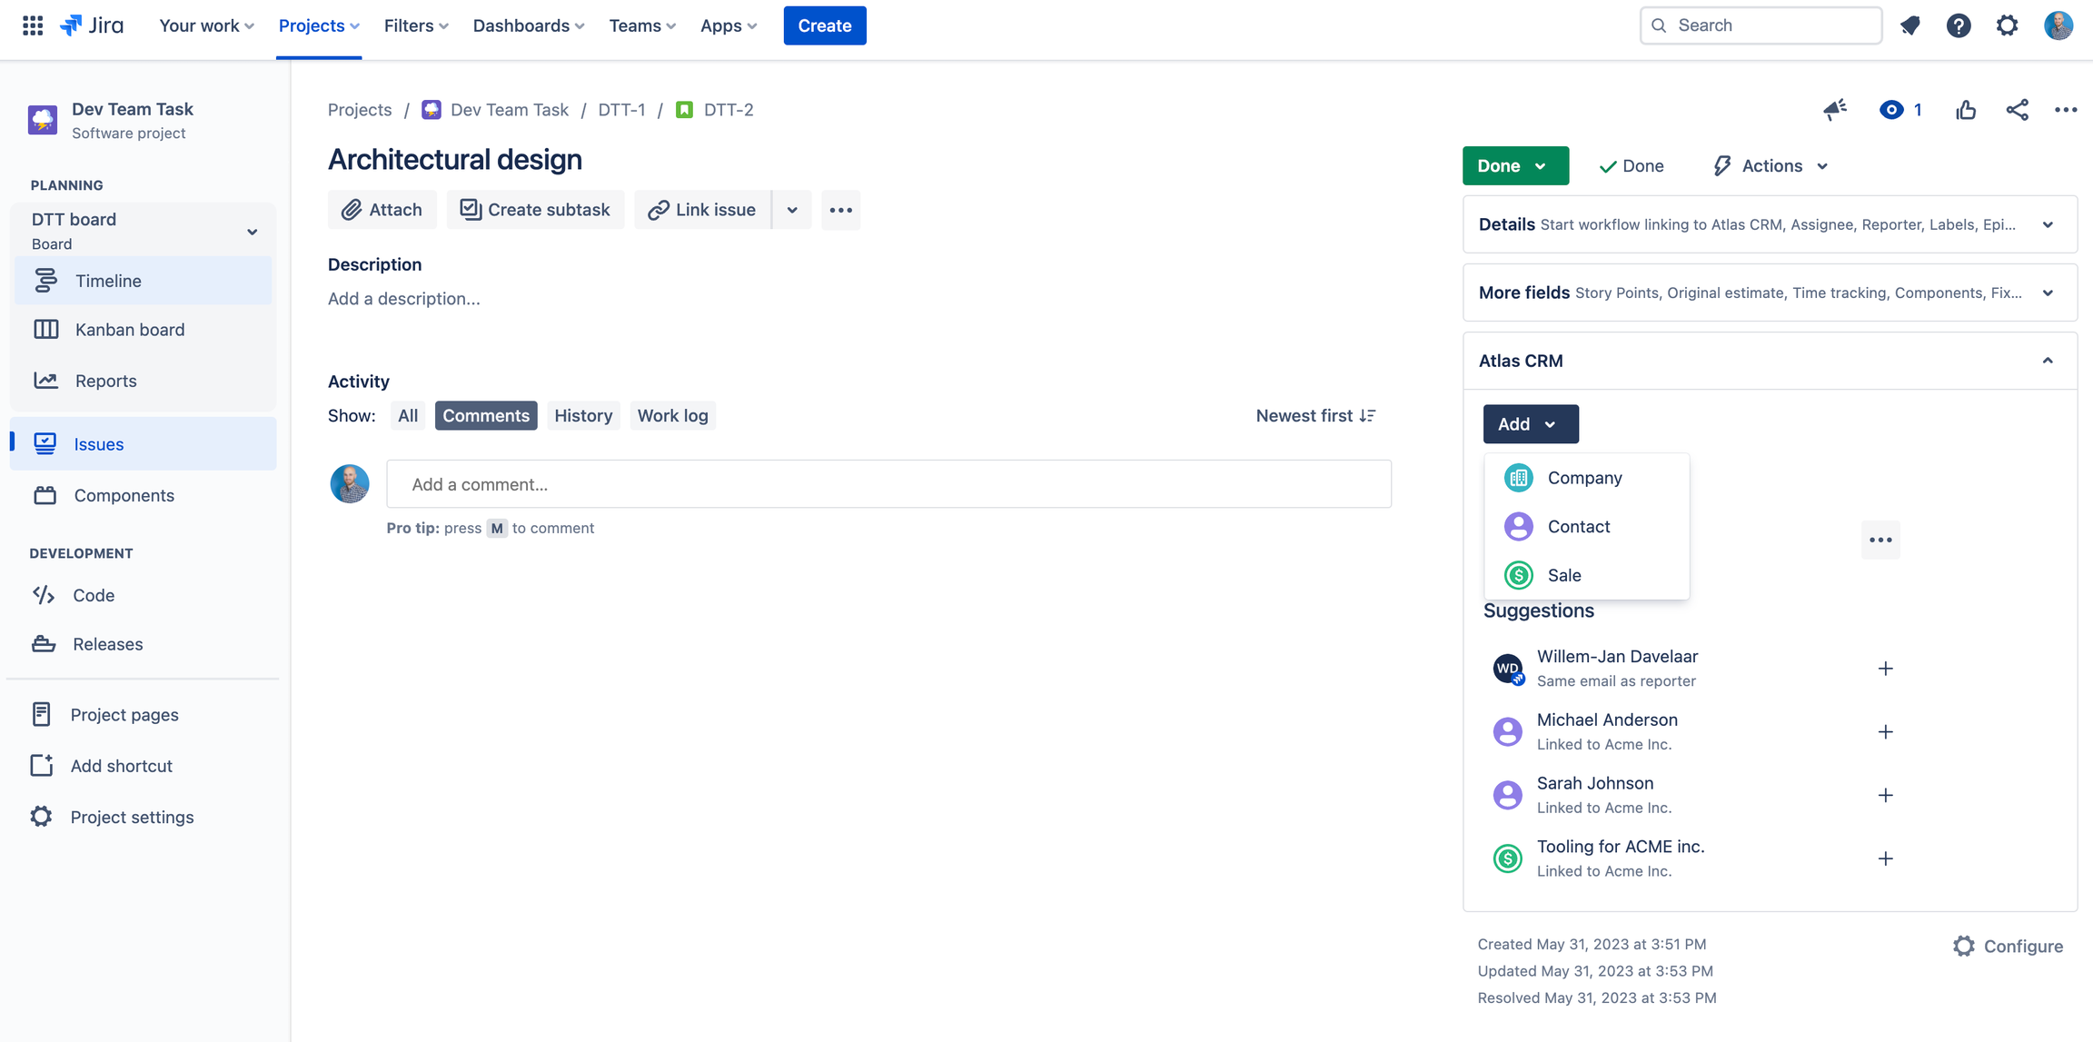The image size is (2093, 1042).
Task: Open the app switcher grid icon
Action: [33, 25]
